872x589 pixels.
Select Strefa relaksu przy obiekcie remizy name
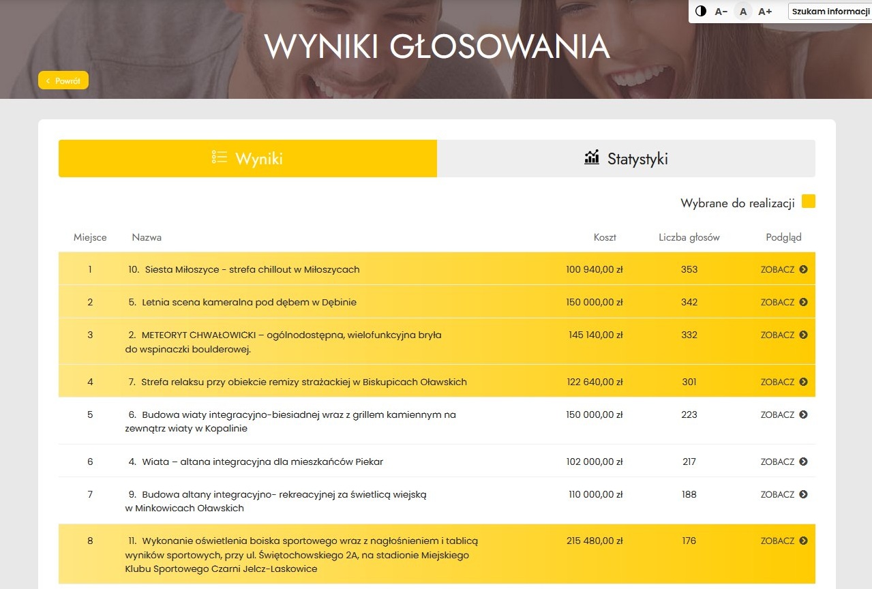(297, 382)
